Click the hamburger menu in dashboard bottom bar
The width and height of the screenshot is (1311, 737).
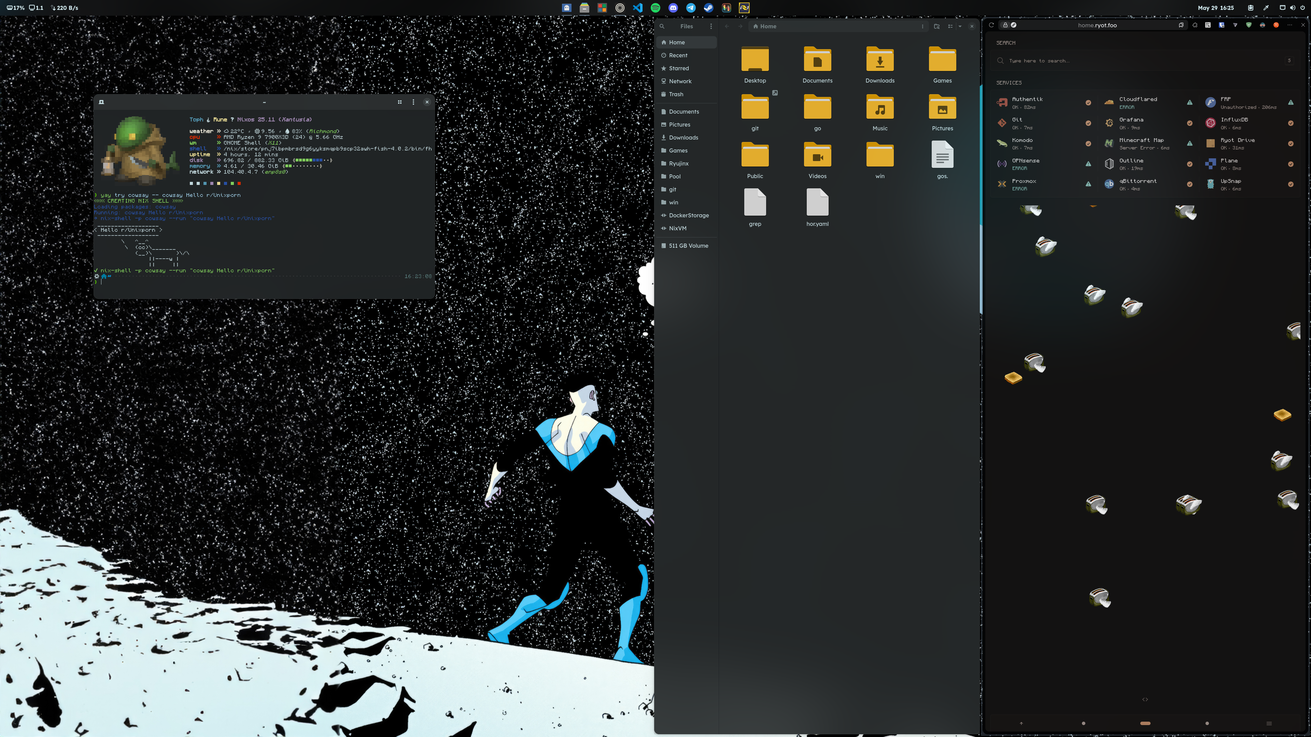point(1269,723)
